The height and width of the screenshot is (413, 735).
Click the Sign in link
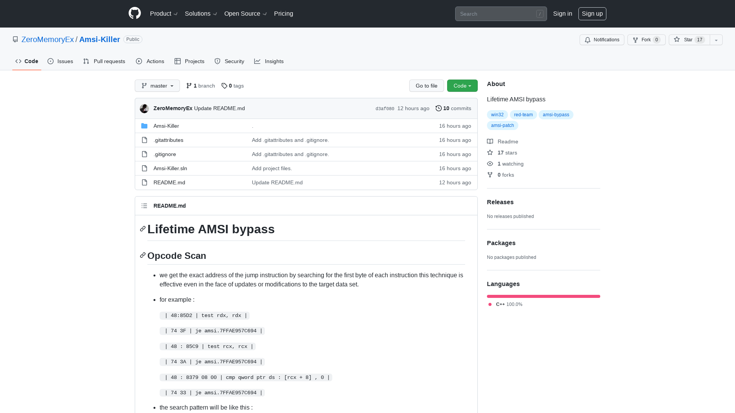(563, 14)
